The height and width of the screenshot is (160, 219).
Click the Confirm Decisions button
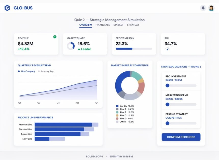pyautogui.click(x=181, y=137)
